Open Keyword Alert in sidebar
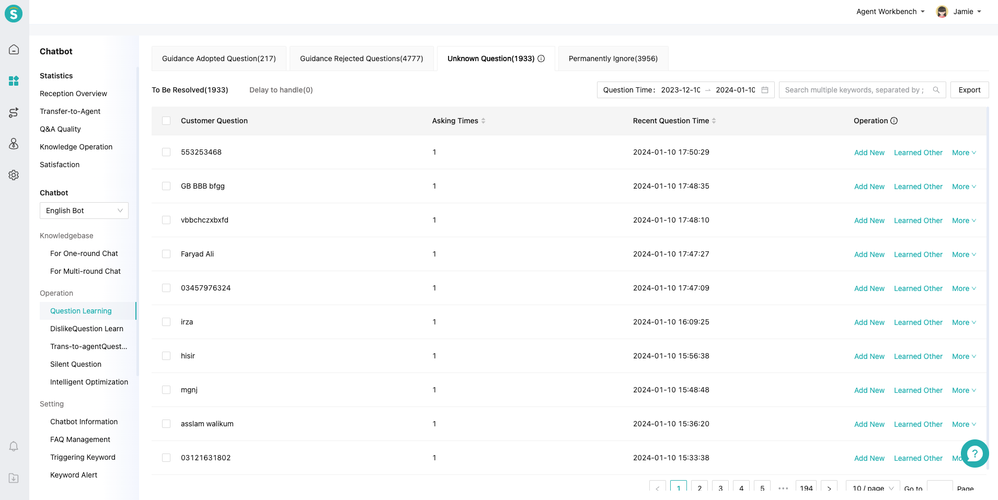 point(74,475)
